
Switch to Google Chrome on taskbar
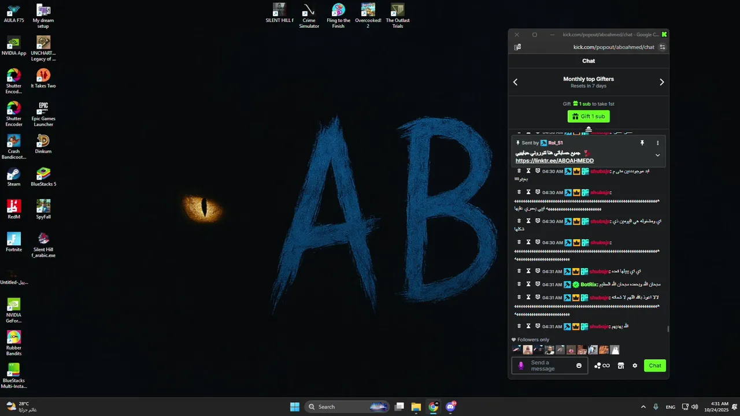(434, 407)
